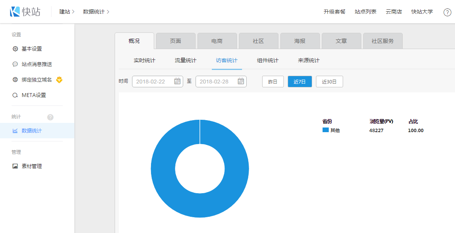Open end date calendar picker icon
Screen dimensions: 455x233
pyautogui.click(x=241, y=81)
